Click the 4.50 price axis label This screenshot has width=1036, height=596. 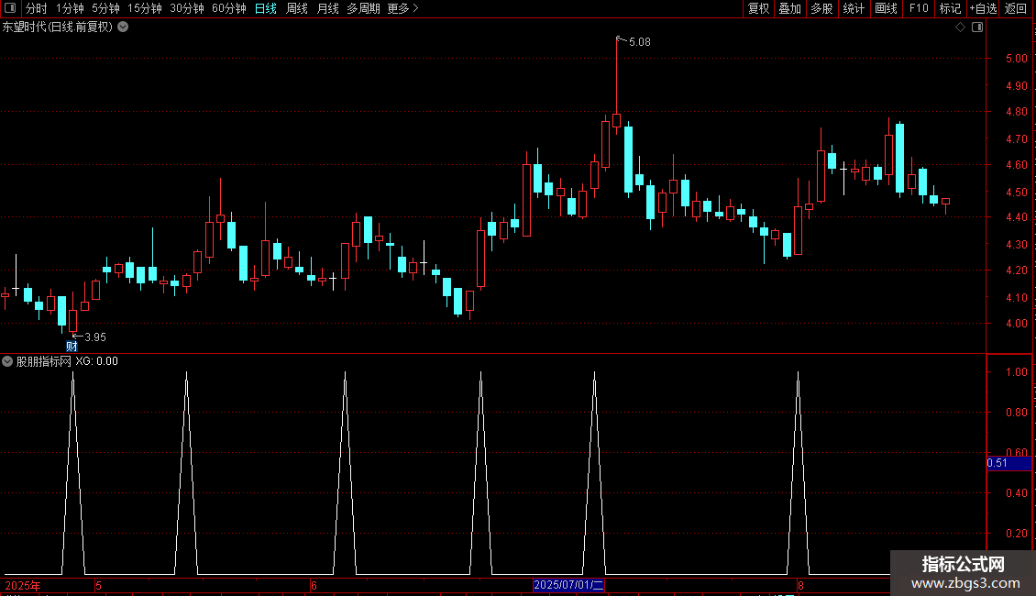1016,193
